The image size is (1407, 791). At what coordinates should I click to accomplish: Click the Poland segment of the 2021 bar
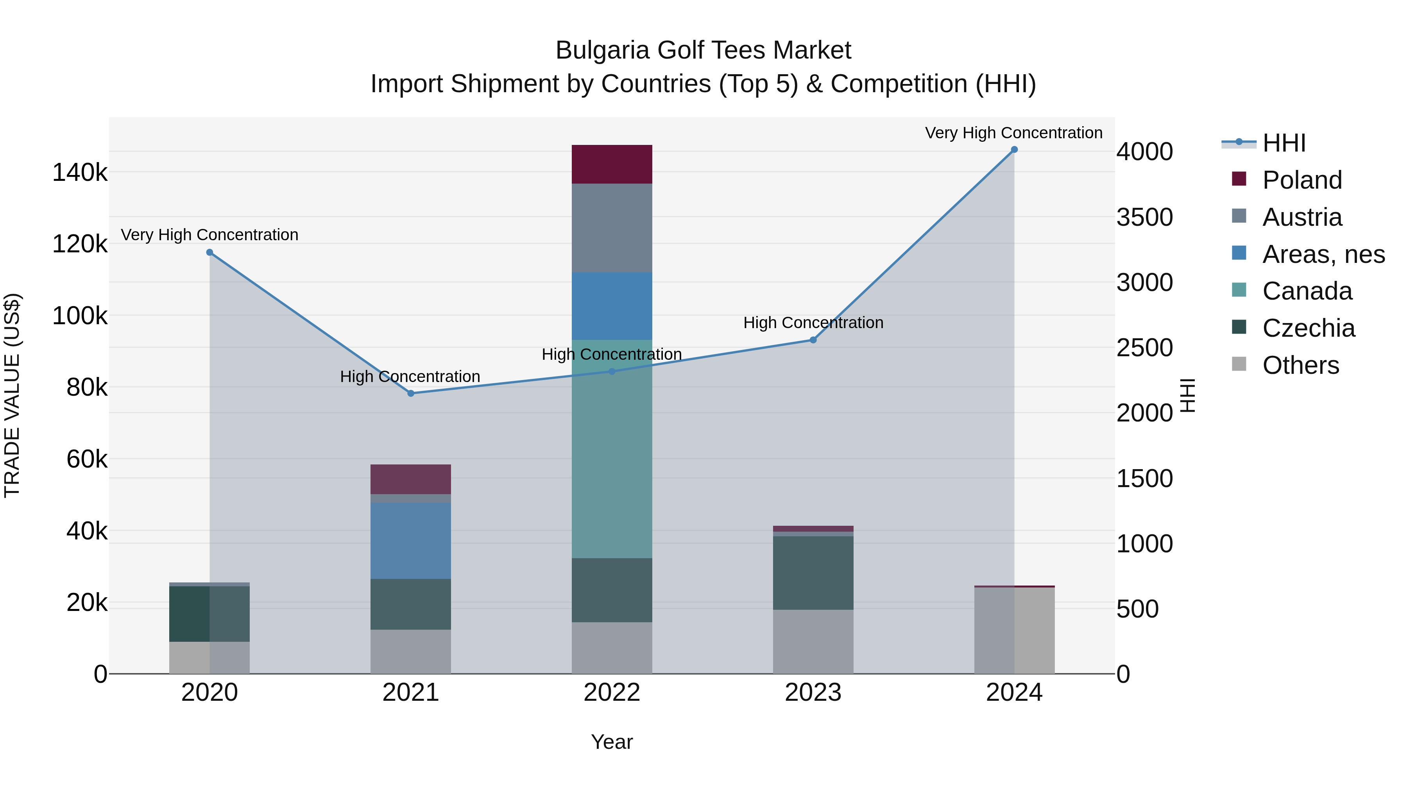[411, 479]
